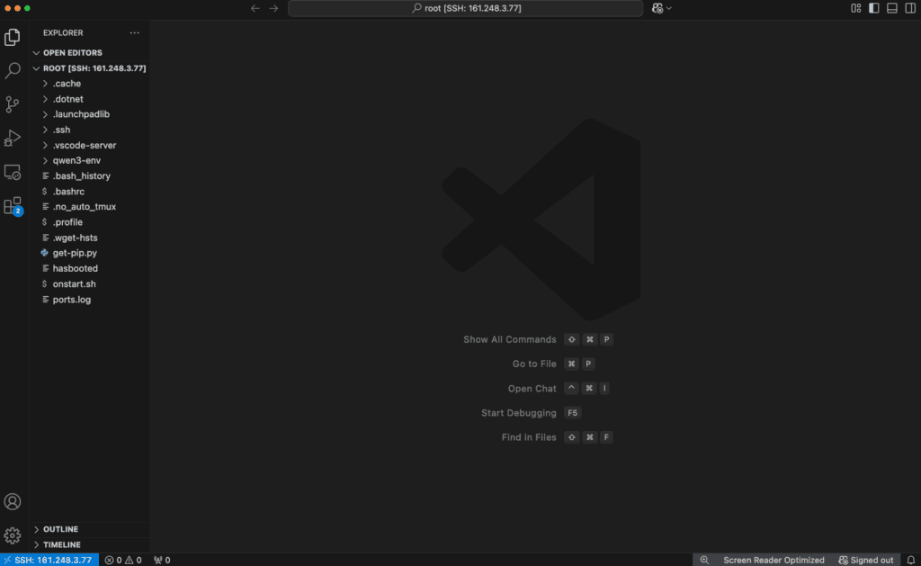Viewport: 921px width, 566px height.
Task: Open the Accounts menu icon
Action: [x=13, y=501]
